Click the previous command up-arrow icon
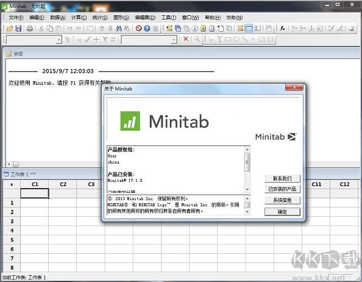The image size is (362, 282). coord(102,29)
